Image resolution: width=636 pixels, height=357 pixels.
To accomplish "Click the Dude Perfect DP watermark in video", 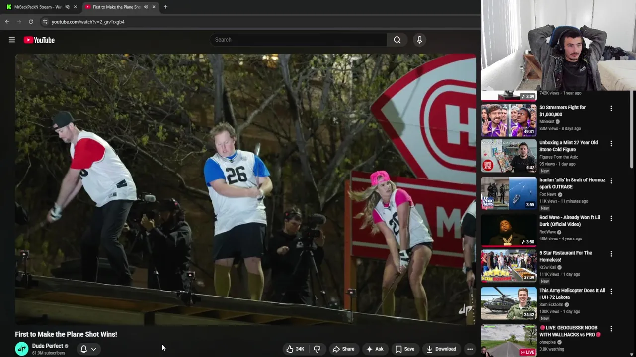I will coord(465,311).
